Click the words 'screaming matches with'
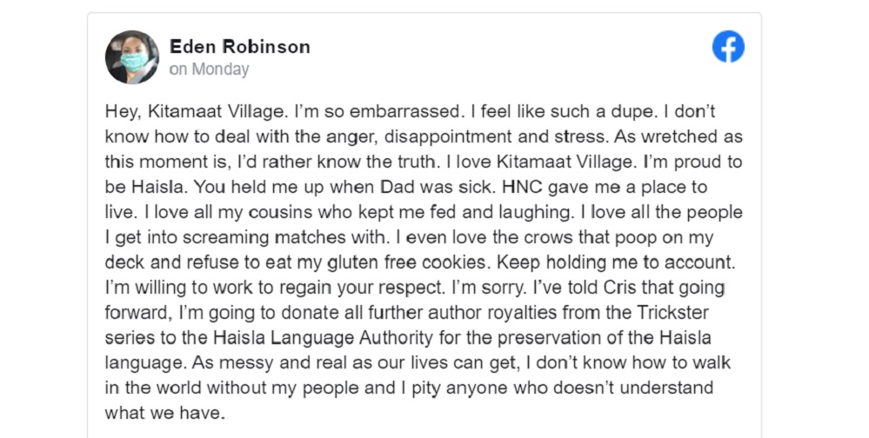This screenshot has height=438, width=869. coord(284,237)
